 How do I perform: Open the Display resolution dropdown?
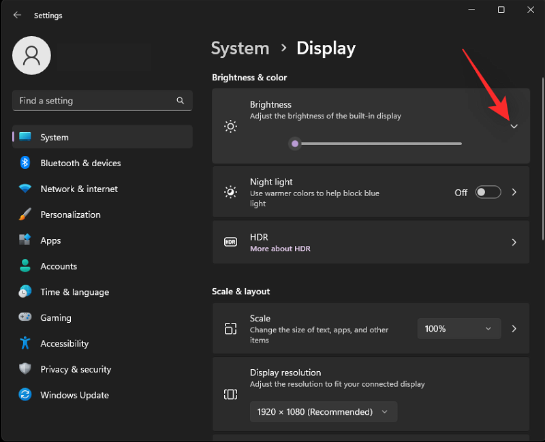pos(323,411)
